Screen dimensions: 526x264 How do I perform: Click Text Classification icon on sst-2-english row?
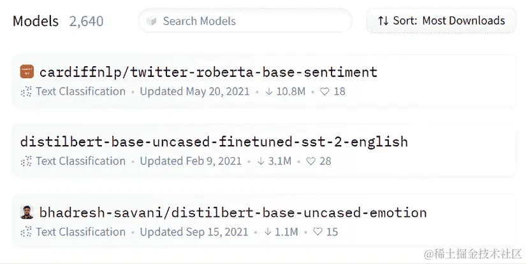pyautogui.click(x=26, y=162)
